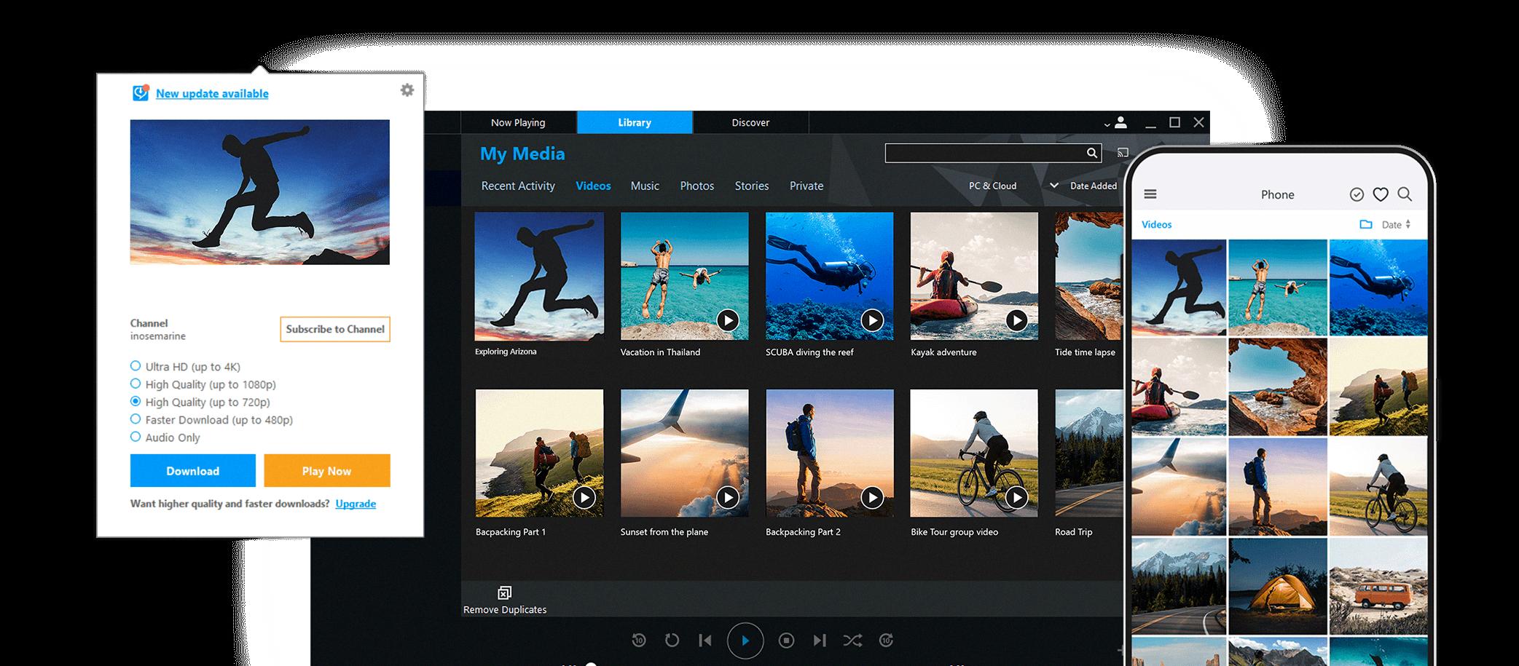The width and height of the screenshot is (1519, 666).
Task: Open the Music section
Action: 645,186
